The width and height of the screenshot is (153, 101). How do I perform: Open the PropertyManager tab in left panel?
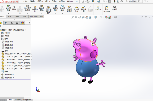pyautogui.click(x=6, y=23)
